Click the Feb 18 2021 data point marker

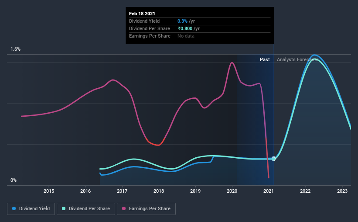coord(273,159)
